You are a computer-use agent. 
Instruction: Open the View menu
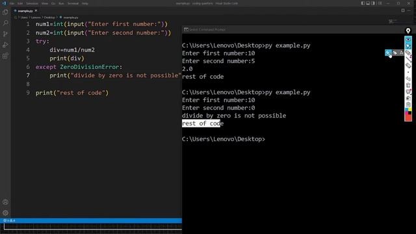point(45,3)
